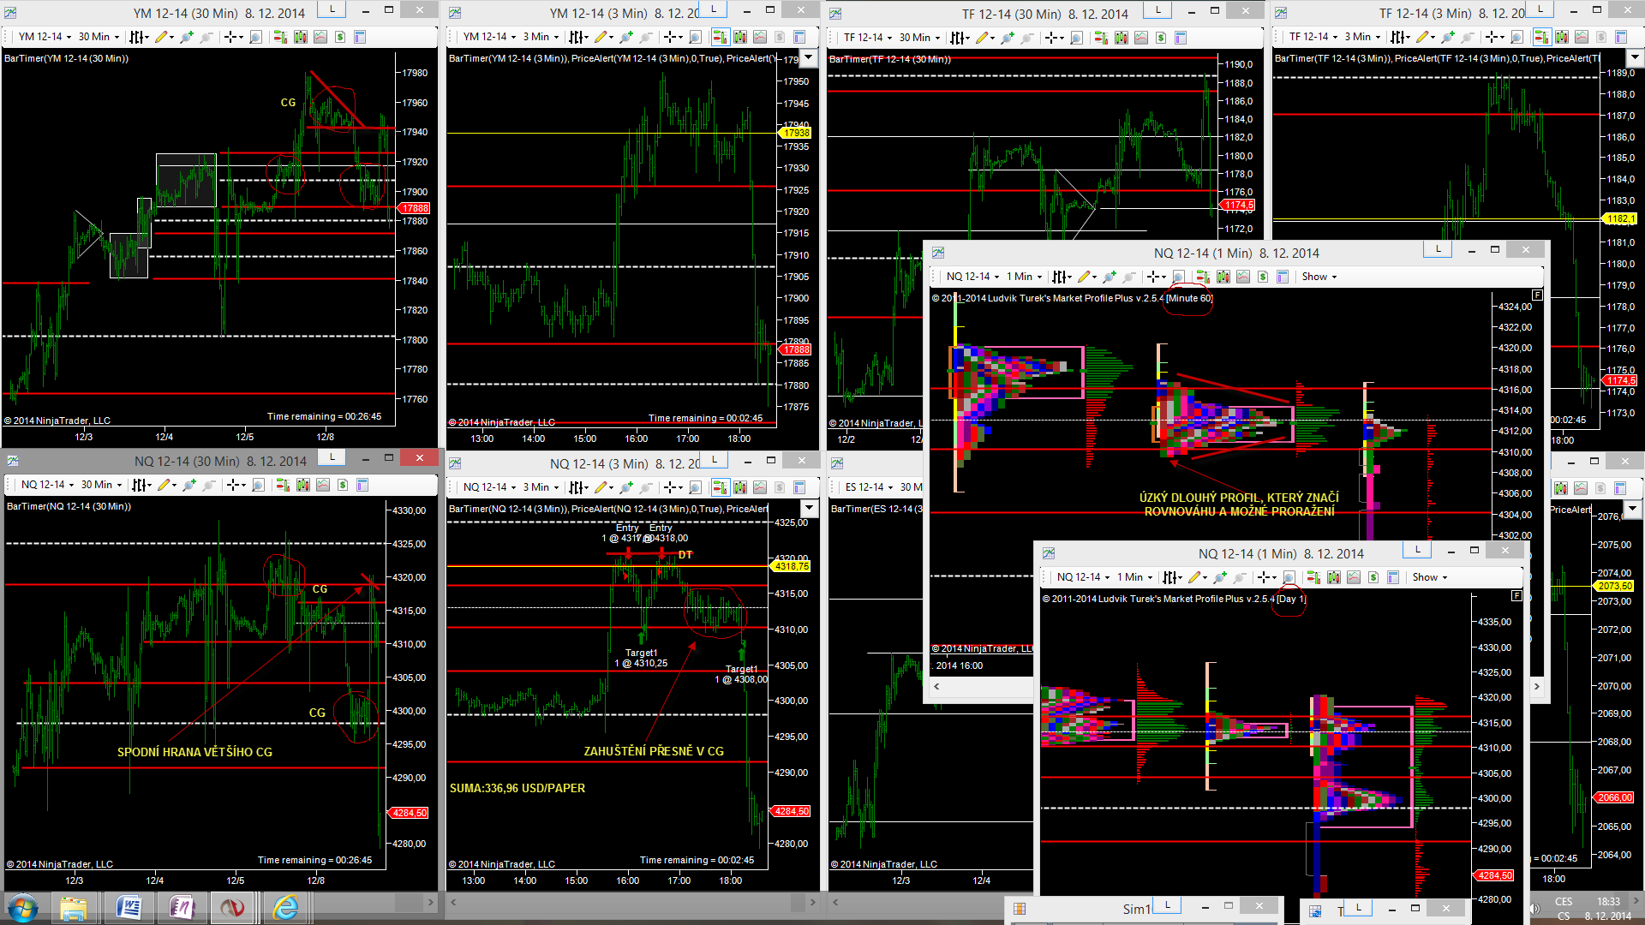
Task: Toggle Chart Trader in NQ 3 Min toolbar
Action: click(719, 487)
